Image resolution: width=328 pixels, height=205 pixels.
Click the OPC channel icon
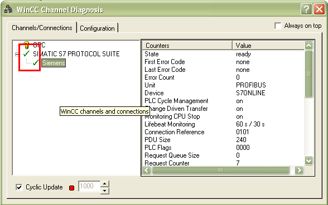point(26,45)
